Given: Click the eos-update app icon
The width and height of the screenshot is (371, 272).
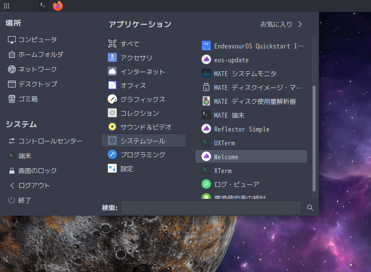Looking at the screenshot, I should coord(206,60).
